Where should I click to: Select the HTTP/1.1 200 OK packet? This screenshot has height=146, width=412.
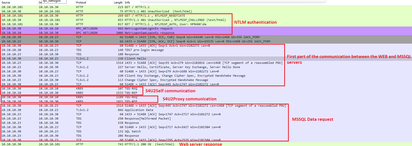point(149,144)
